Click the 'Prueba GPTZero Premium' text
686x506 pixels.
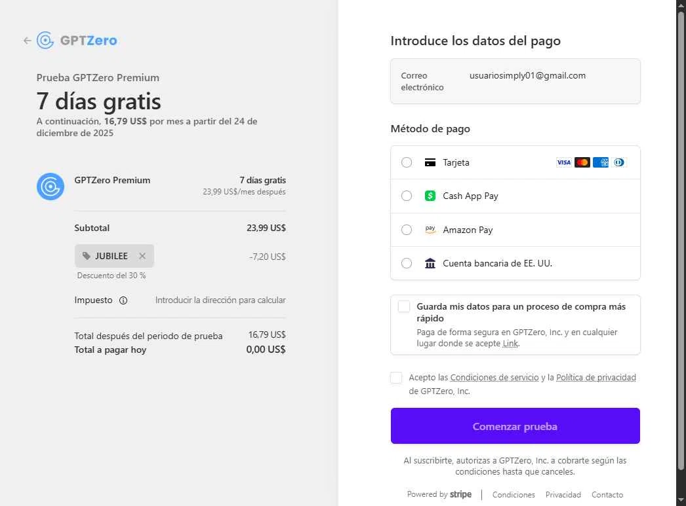(98, 78)
